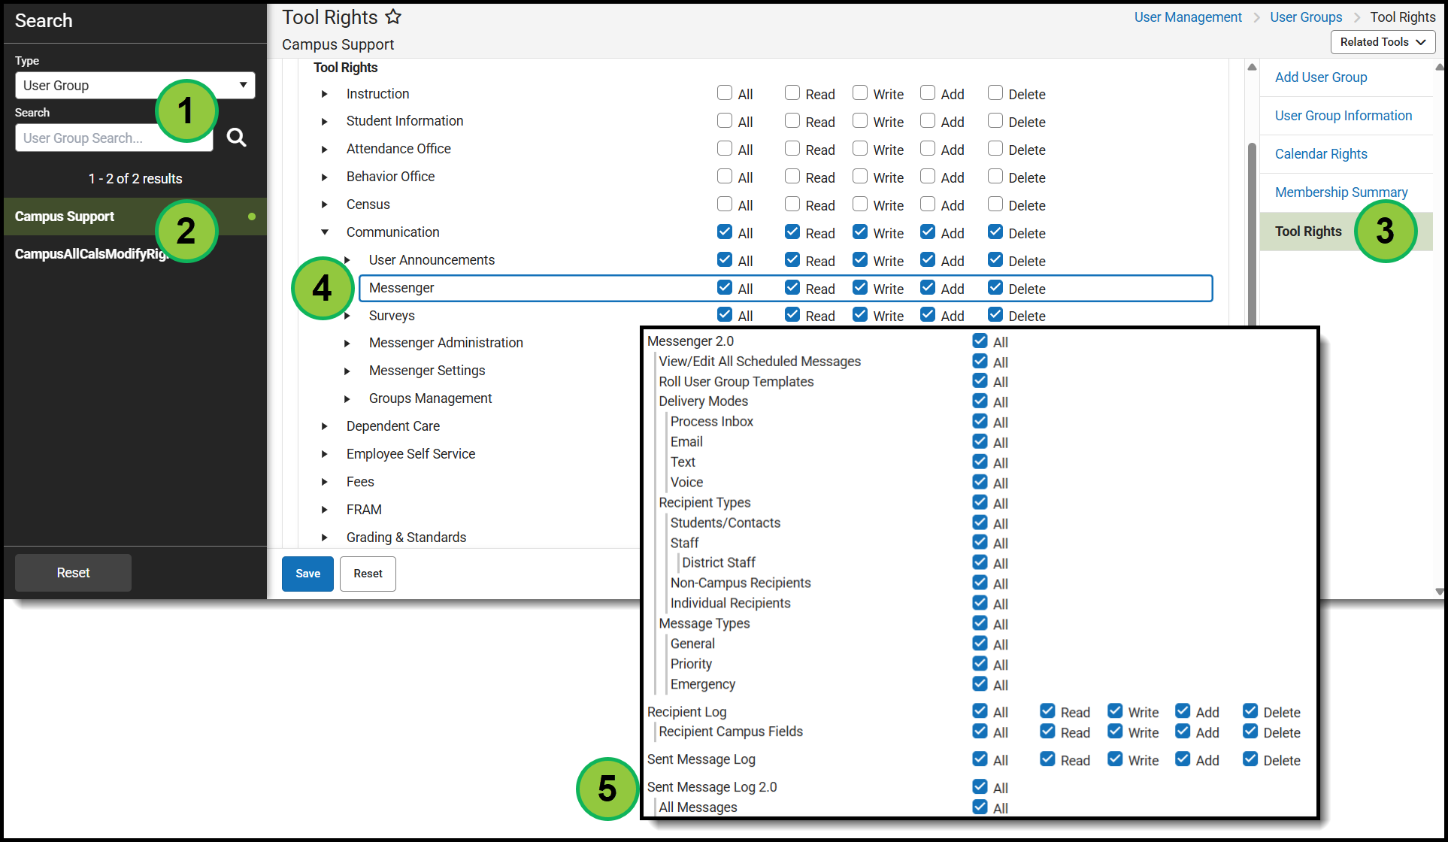The width and height of the screenshot is (1448, 842).
Task: Select the Membership Summary tab
Action: point(1340,192)
